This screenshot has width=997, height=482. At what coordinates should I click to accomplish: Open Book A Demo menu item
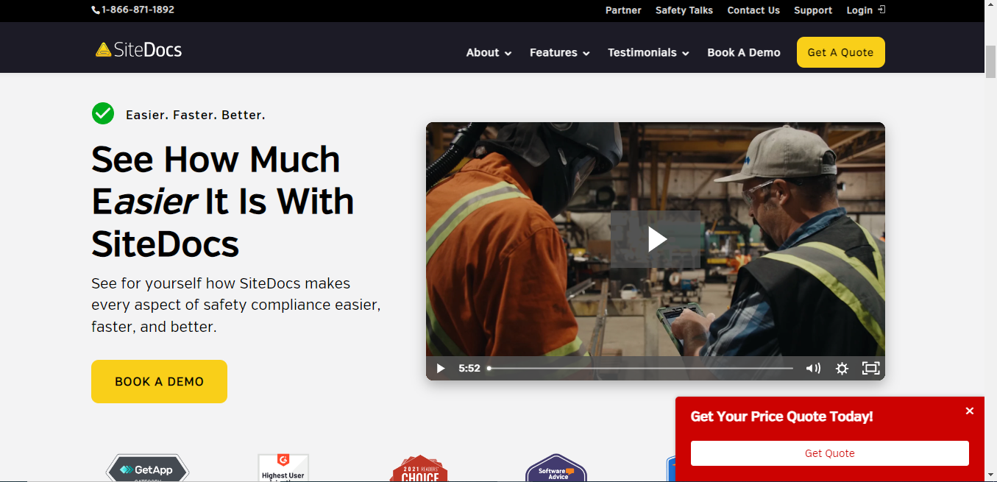coord(744,52)
